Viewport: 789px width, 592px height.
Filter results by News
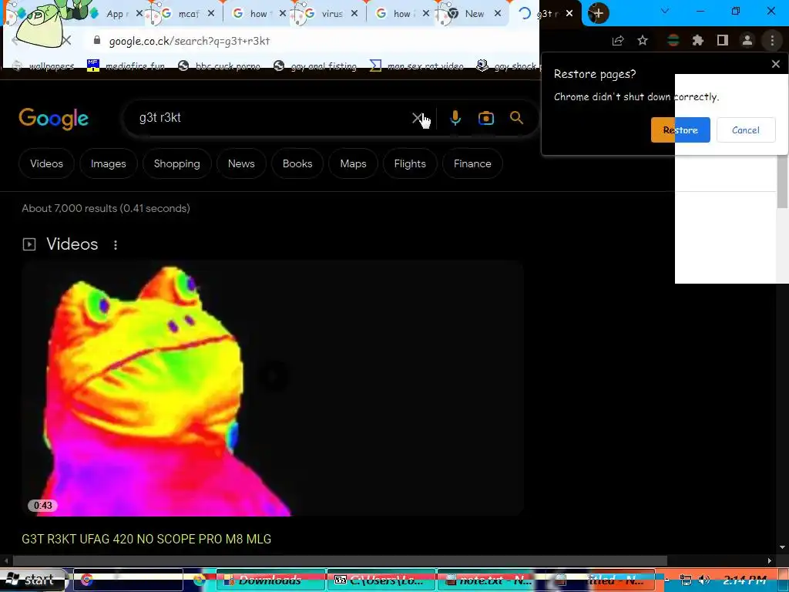(241, 163)
